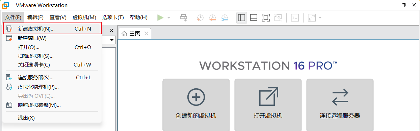Click the map virtual disk icon
The image size is (420, 131).
tap(9, 105)
